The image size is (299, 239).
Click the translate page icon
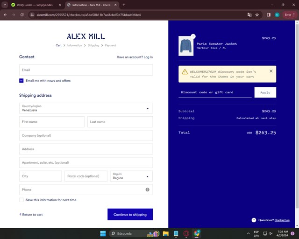click(249, 14)
